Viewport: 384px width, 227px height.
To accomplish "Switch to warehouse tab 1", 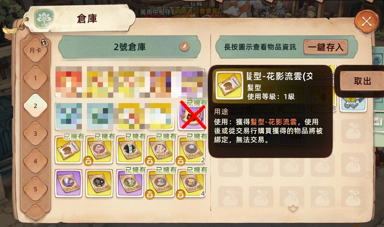I will point(35,78).
